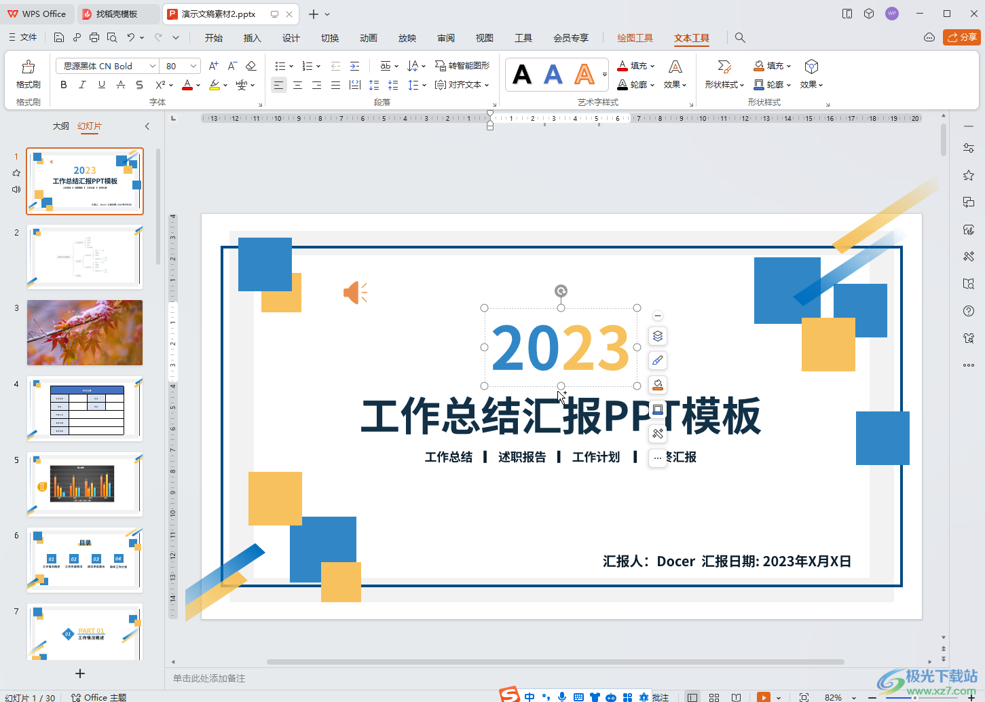Open shape effects cube icon
This screenshot has height=702, width=985.
pos(811,67)
